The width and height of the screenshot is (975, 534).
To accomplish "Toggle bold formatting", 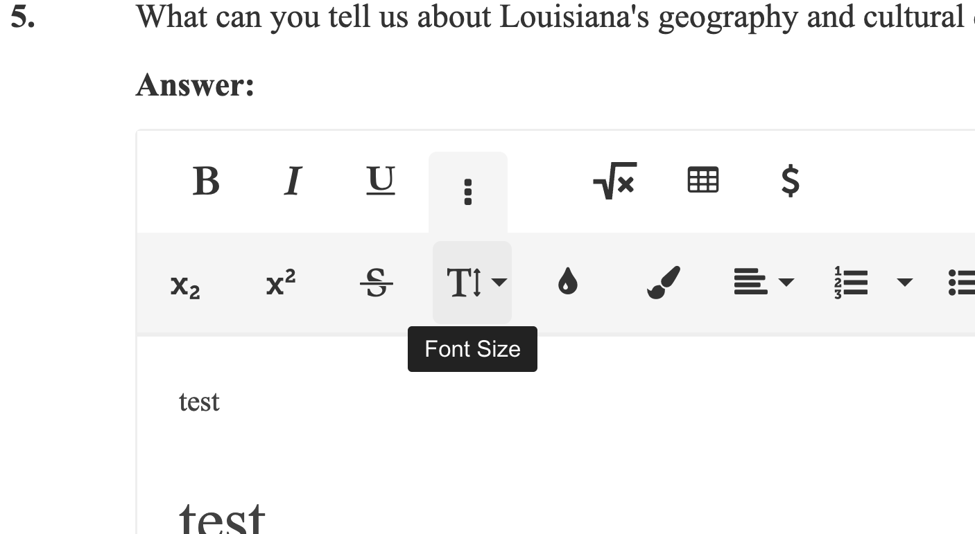I will click(206, 181).
